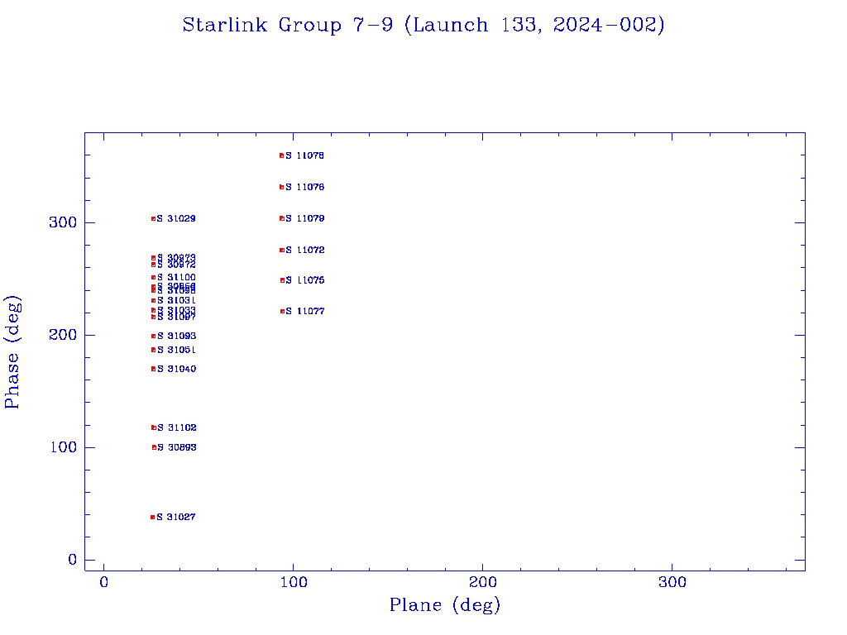Click the S 11075 satellite label

pos(305,281)
